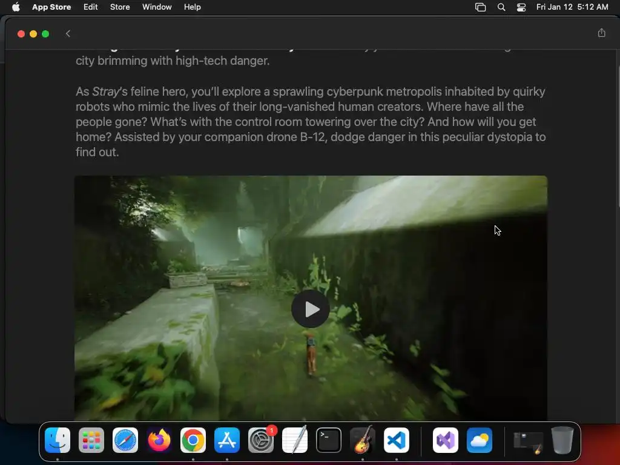620x465 pixels.
Task: Open Visual Studio from the Dock
Action: pyautogui.click(x=446, y=440)
